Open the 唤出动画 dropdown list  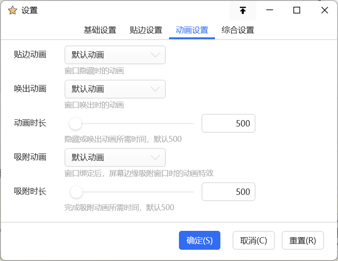click(115, 89)
